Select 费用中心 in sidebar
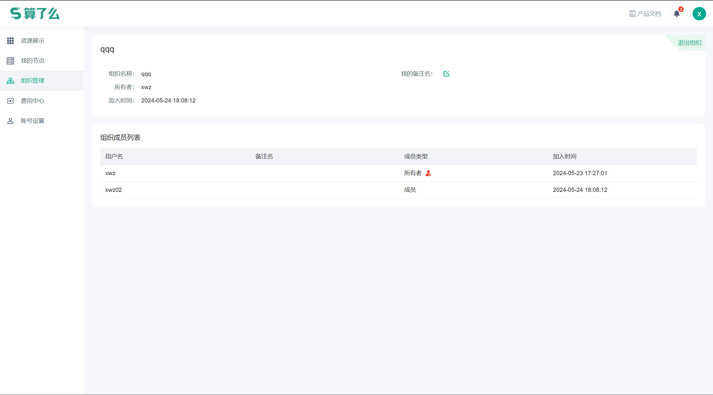Screen dimensions: 713x395 coord(33,101)
